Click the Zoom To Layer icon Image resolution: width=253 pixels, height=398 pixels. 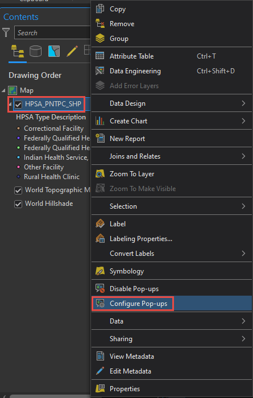(x=100, y=174)
